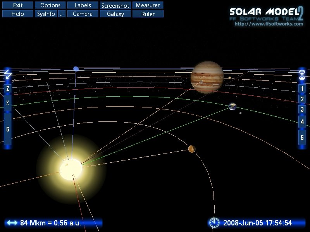This screenshot has width=310, height=232.
Task: Expand the "..." button next to SysInfo
Action: tap(61, 14)
